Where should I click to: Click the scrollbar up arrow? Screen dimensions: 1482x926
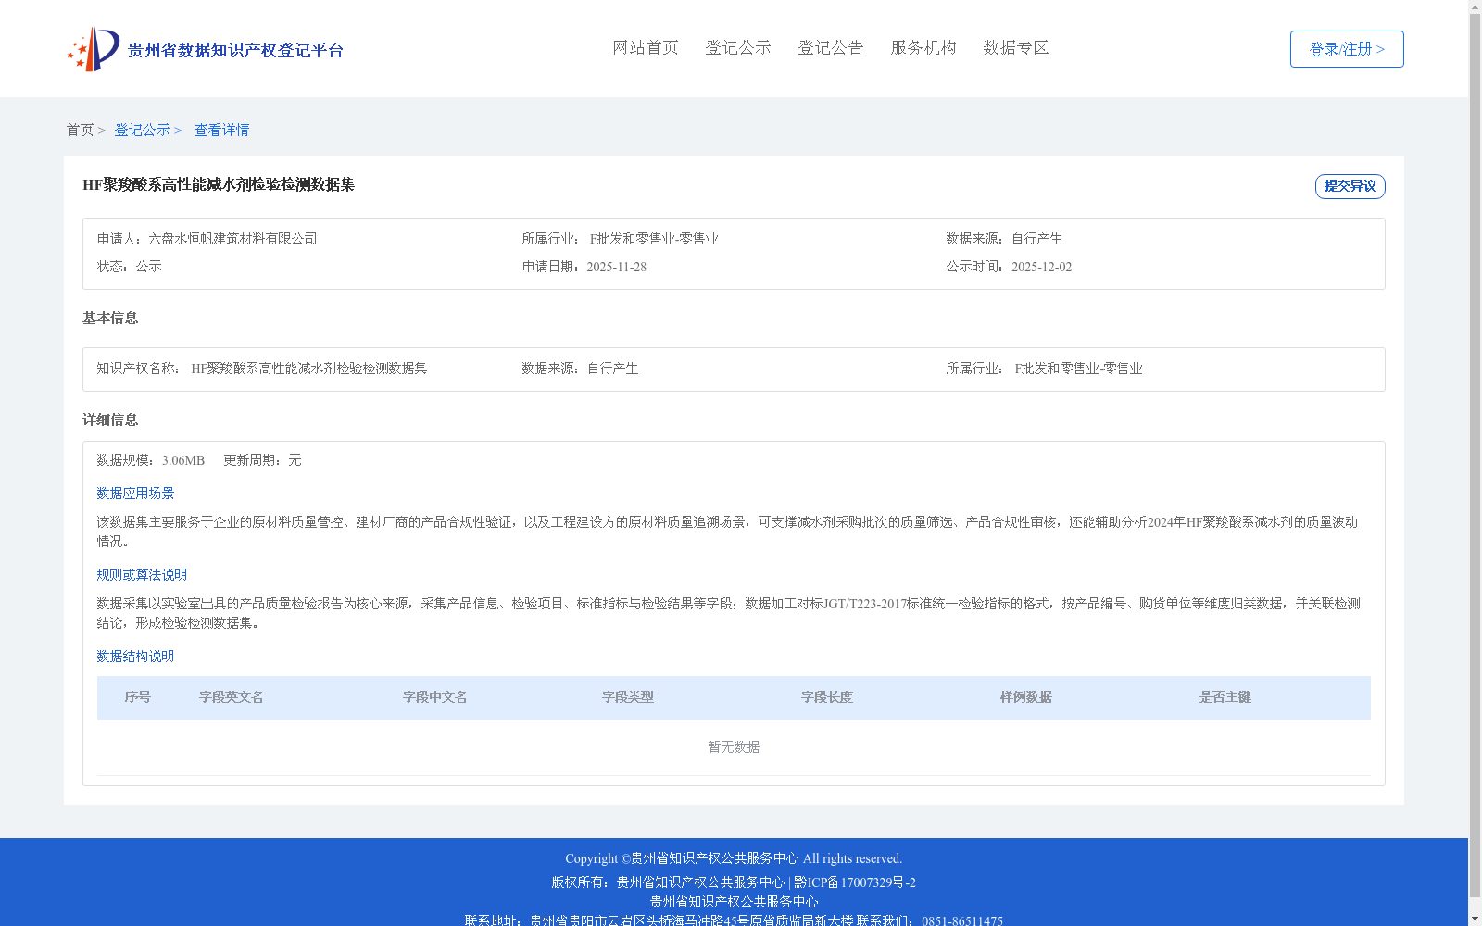click(x=1475, y=6)
